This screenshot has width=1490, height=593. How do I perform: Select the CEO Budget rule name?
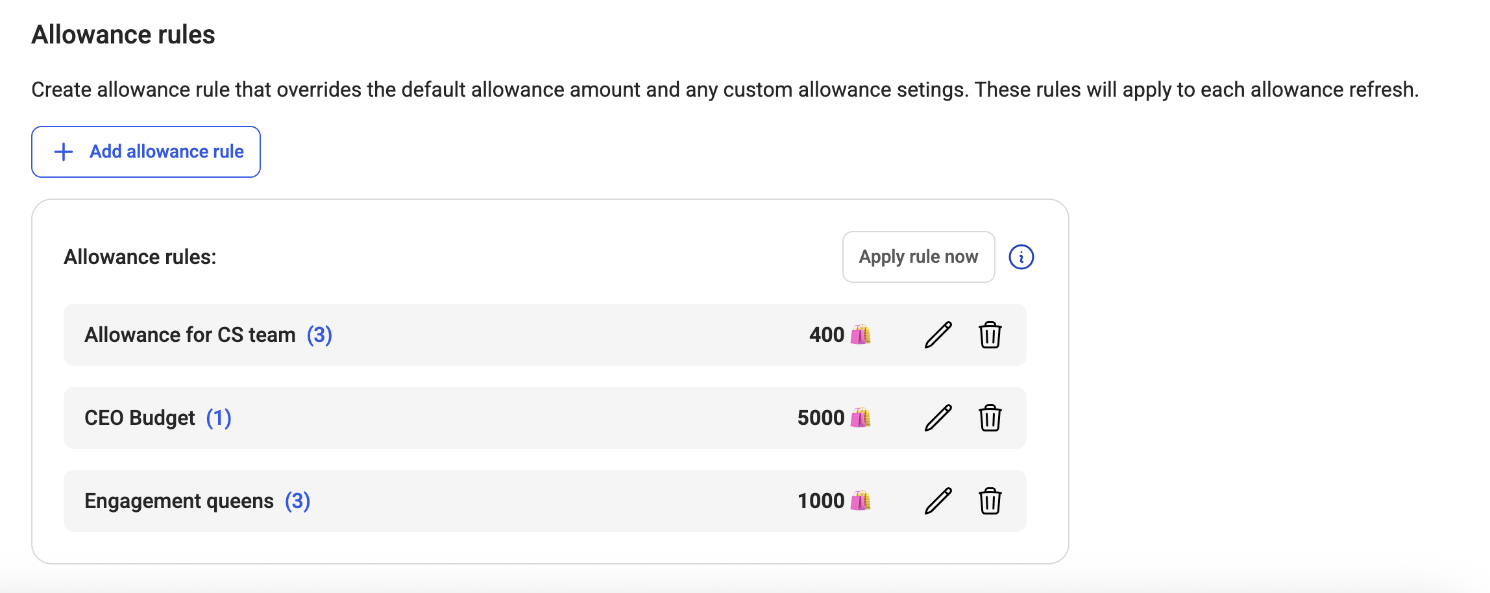(x=140, y=418)
